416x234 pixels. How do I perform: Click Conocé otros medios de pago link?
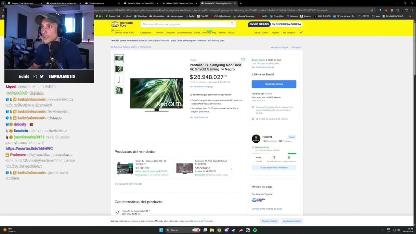click(267, 209)
